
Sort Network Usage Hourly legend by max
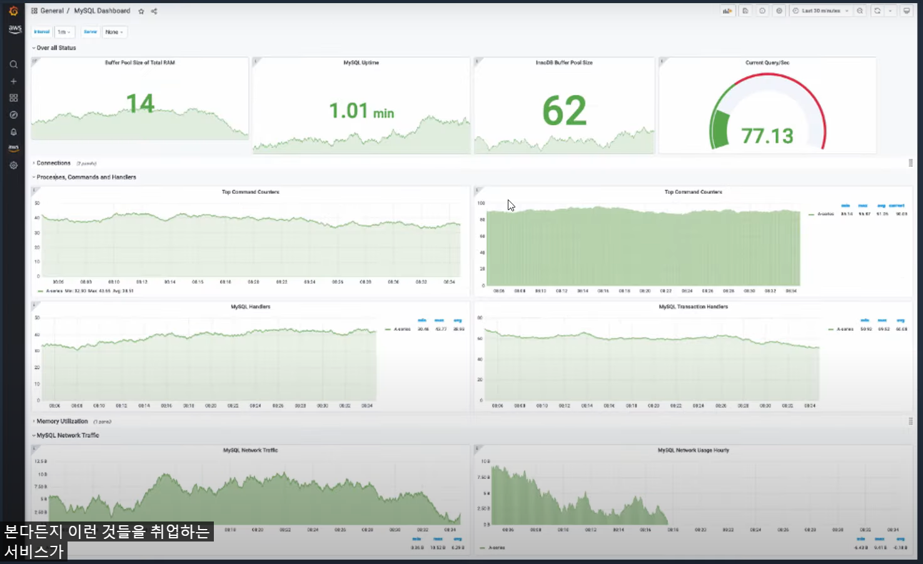coord(879,539)
